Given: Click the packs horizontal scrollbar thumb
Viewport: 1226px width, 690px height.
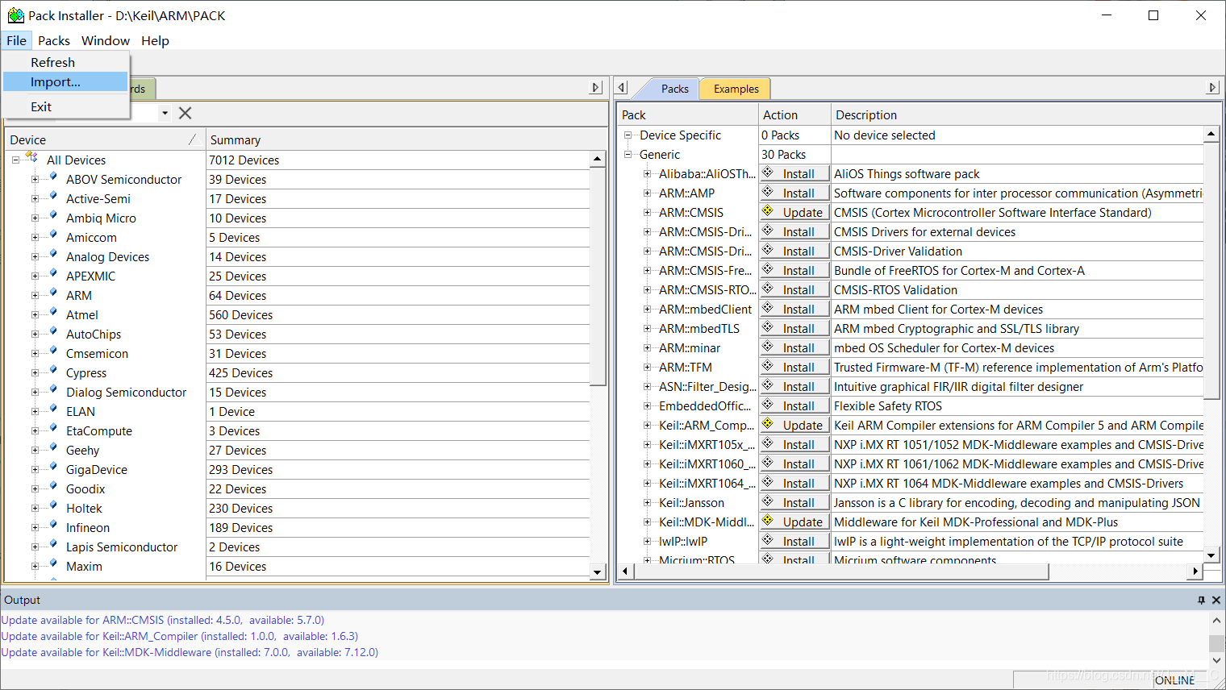Looking at the screenshot, I should [841, 571].
